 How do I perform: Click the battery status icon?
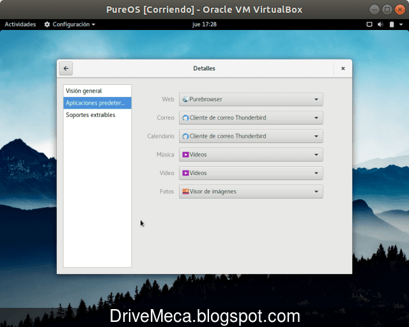point(392,24)
